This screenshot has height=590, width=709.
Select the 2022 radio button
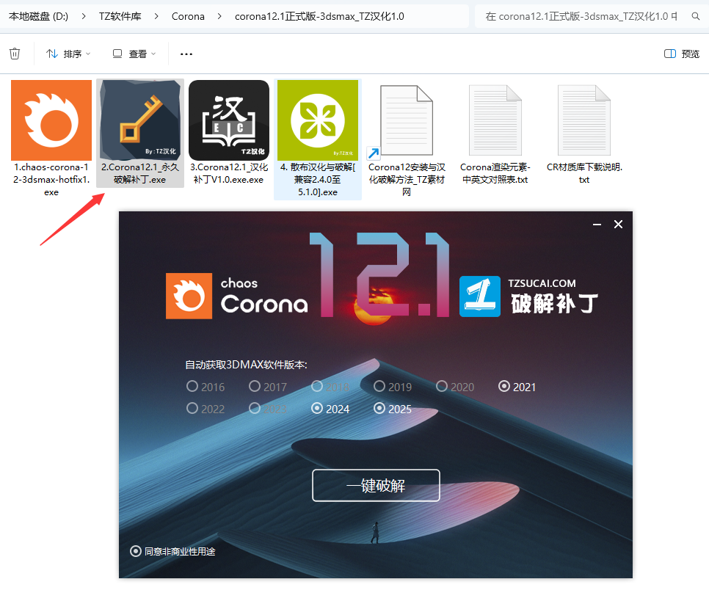[192, 408]
